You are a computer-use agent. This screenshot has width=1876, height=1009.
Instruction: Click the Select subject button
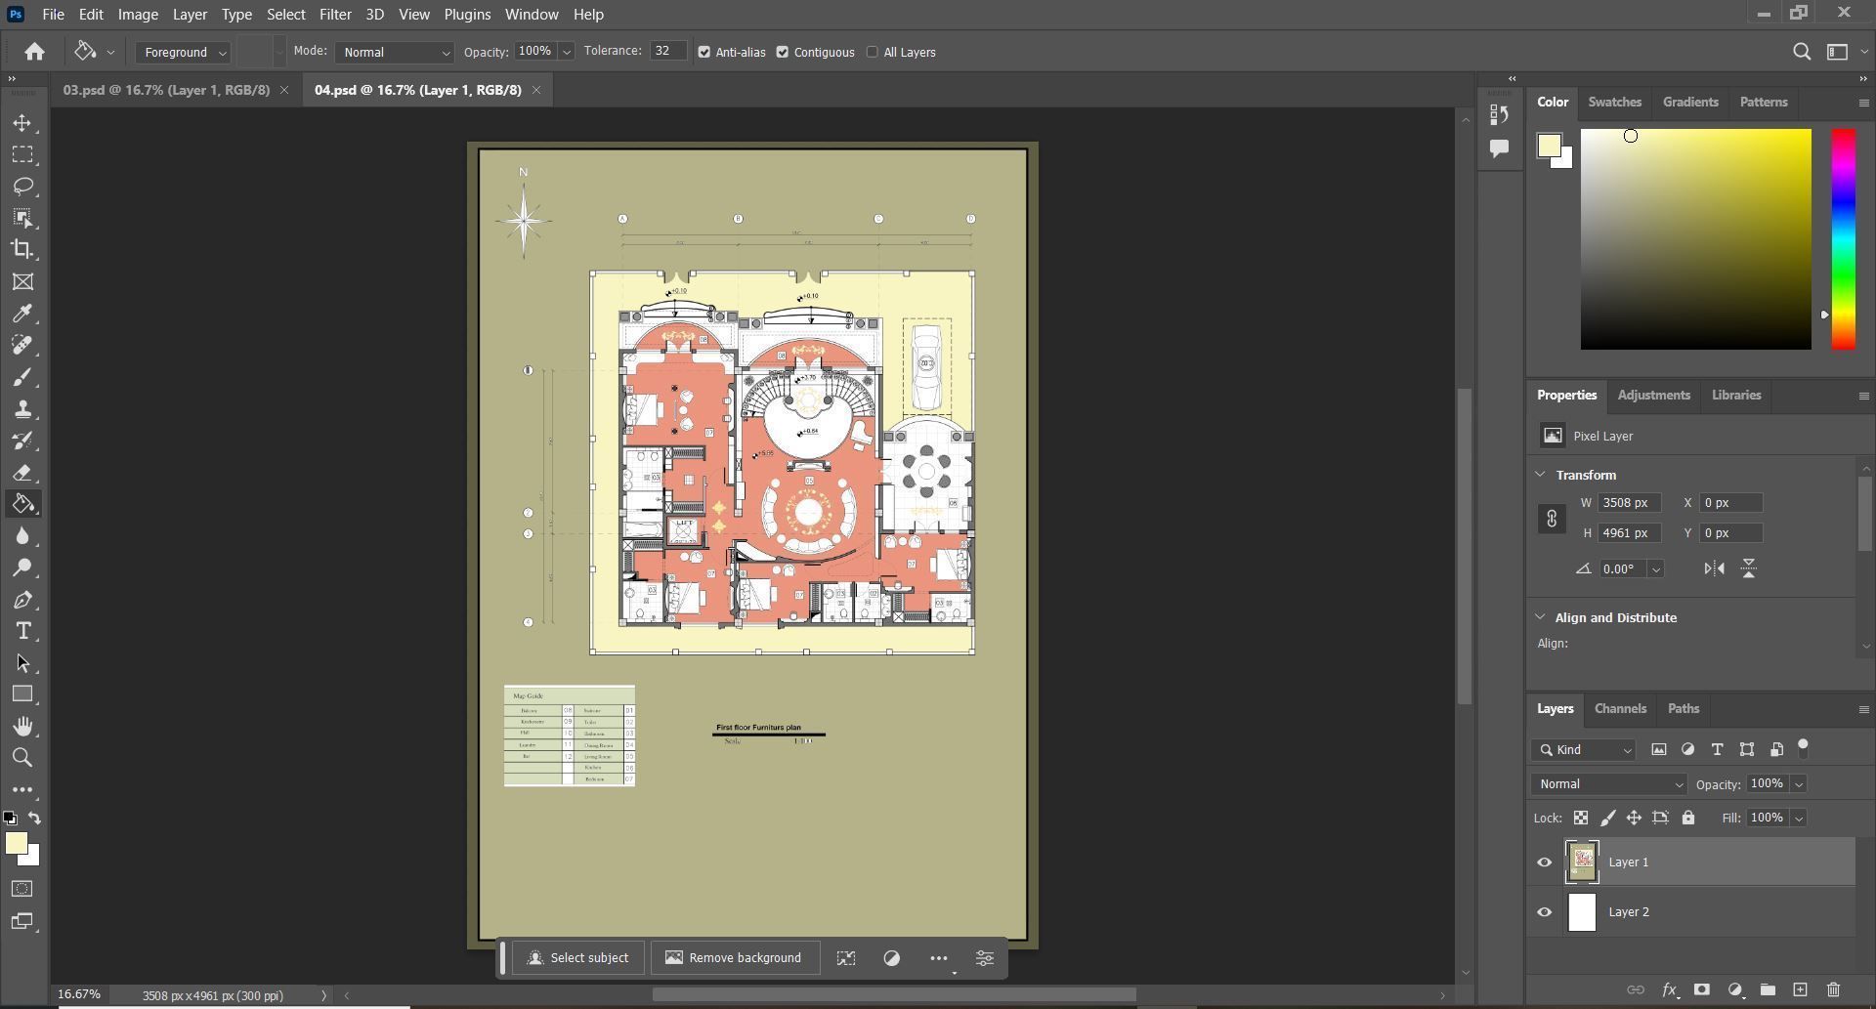click(578, 958)
